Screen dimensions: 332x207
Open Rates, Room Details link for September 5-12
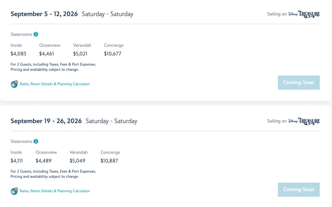54,84
